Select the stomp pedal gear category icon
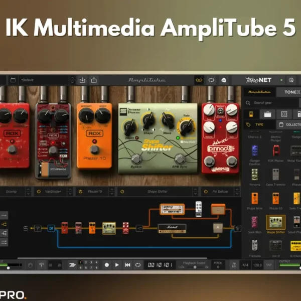Viewport: 301px width, 301px height. (x=251, y=114)
